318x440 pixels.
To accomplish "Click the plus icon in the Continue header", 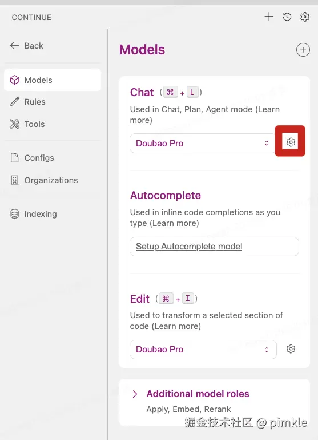I will click(269, 17).
